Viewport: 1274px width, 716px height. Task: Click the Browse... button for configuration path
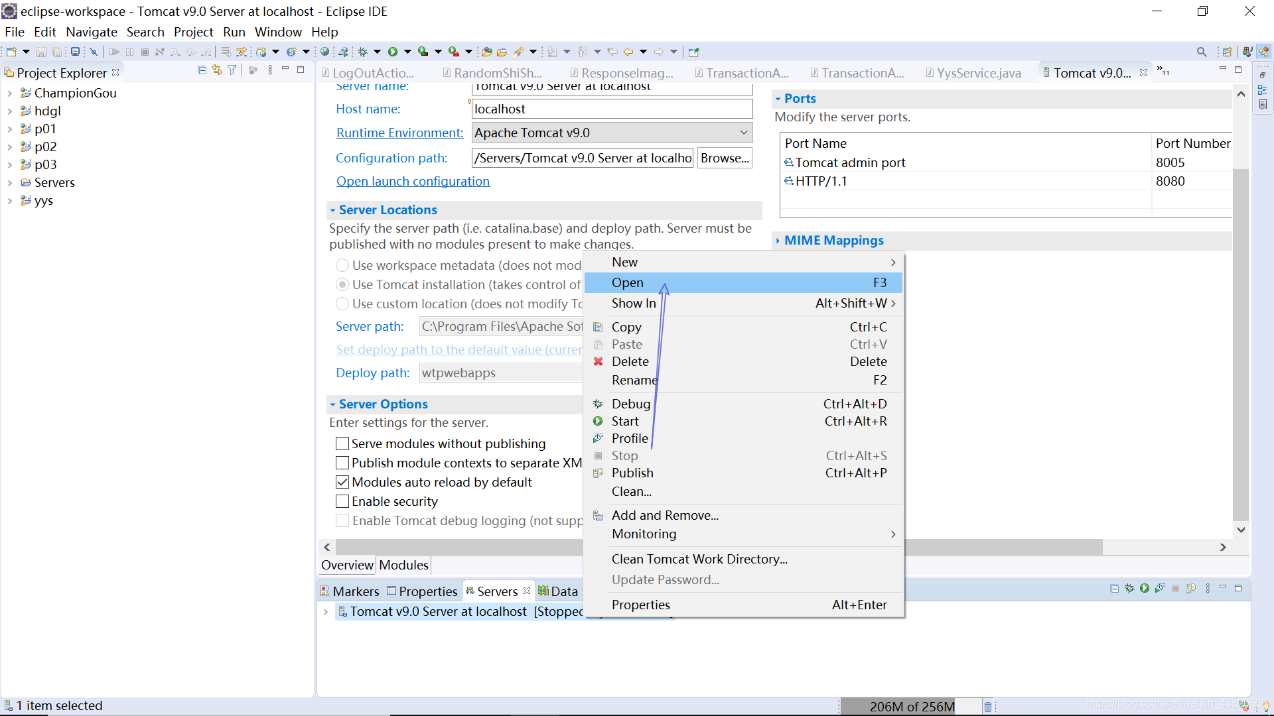(725, 158)
